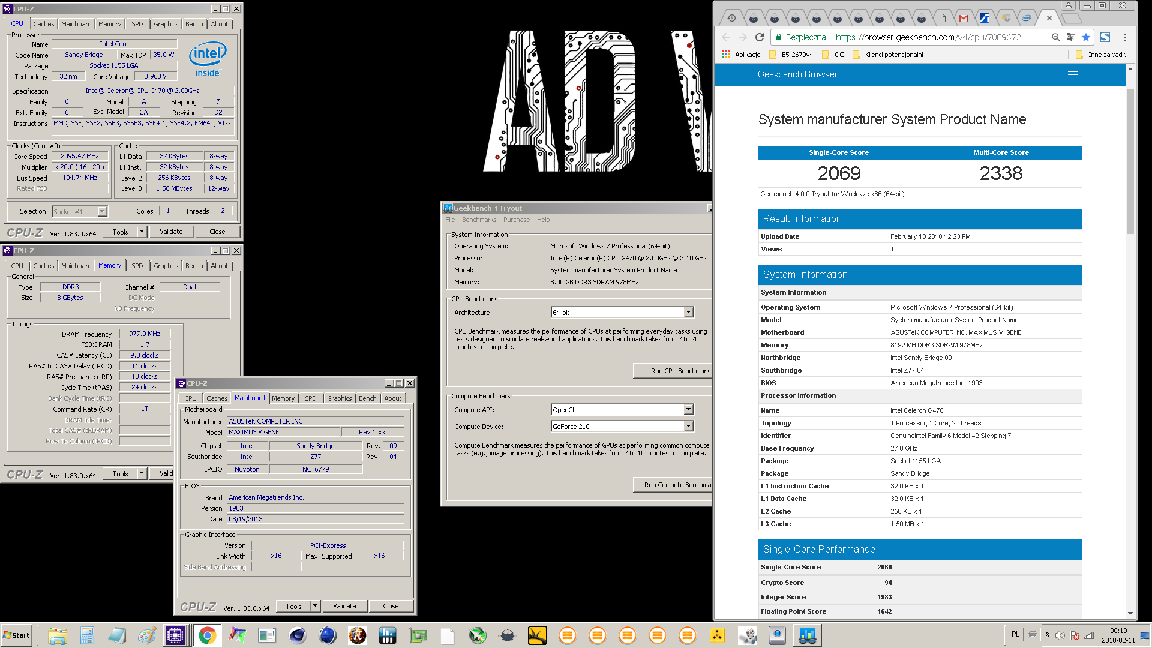Open Bench tab in top CPU-Z window
Screen dimensions: 1152x648
[194, 24]
